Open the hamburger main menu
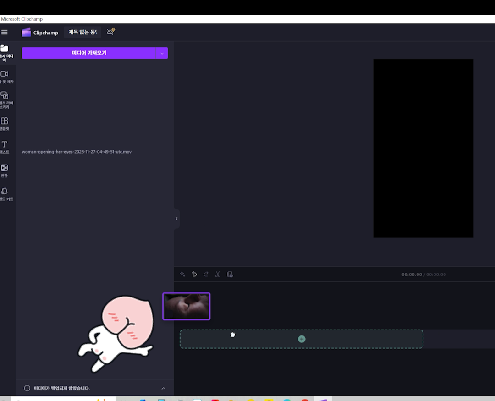The image size is (495, 401). [5, 32]
